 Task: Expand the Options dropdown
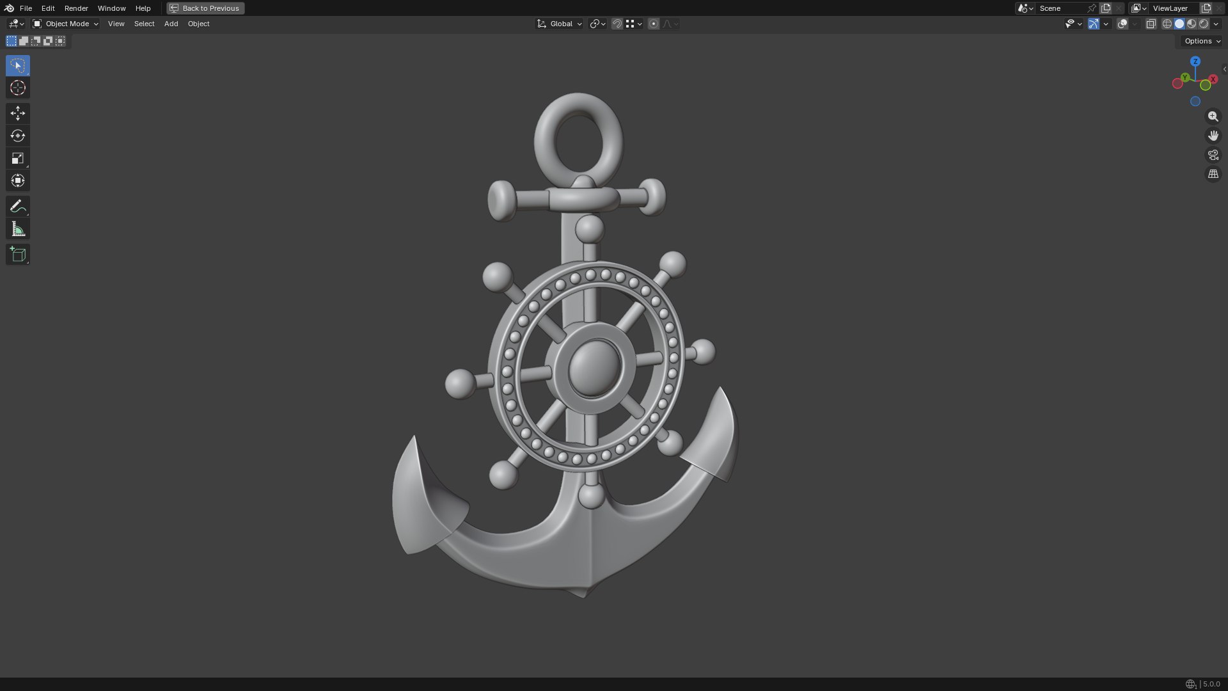coord(1202,41)
